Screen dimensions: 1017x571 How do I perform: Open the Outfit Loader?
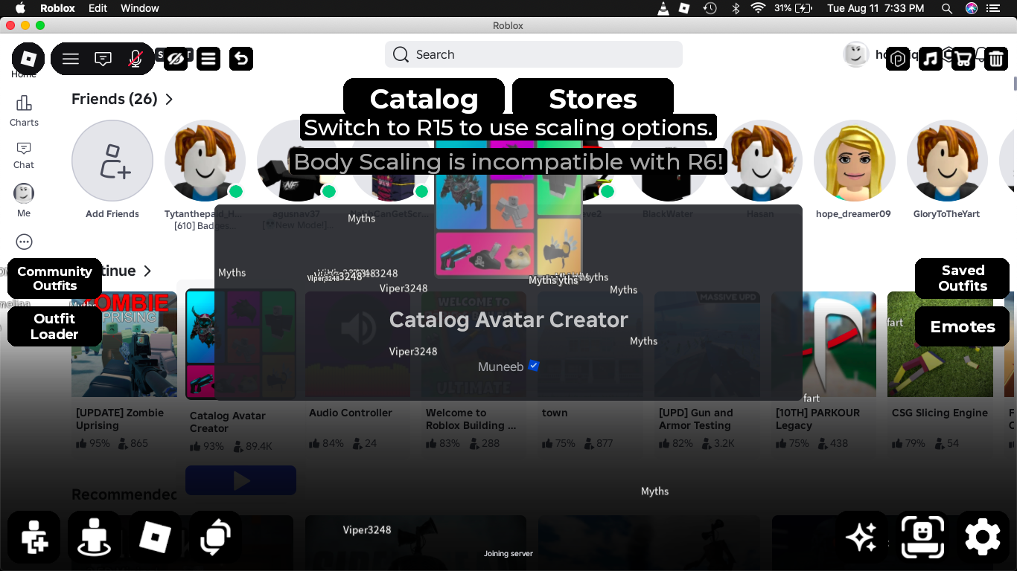point(54,326)
